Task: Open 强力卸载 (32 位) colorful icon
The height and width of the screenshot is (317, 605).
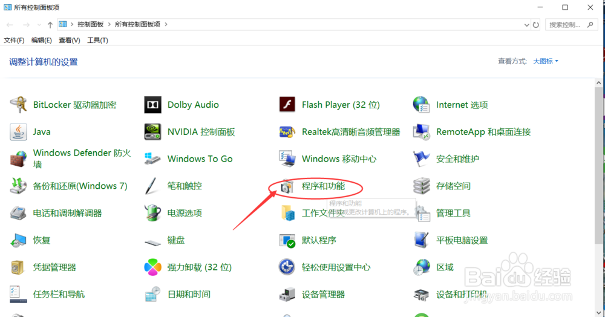Action: click(152, 267)
